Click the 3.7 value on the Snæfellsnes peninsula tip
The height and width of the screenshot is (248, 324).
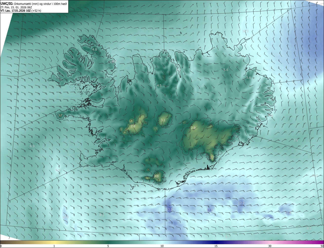pyautogui.click(x=60, y=115)
